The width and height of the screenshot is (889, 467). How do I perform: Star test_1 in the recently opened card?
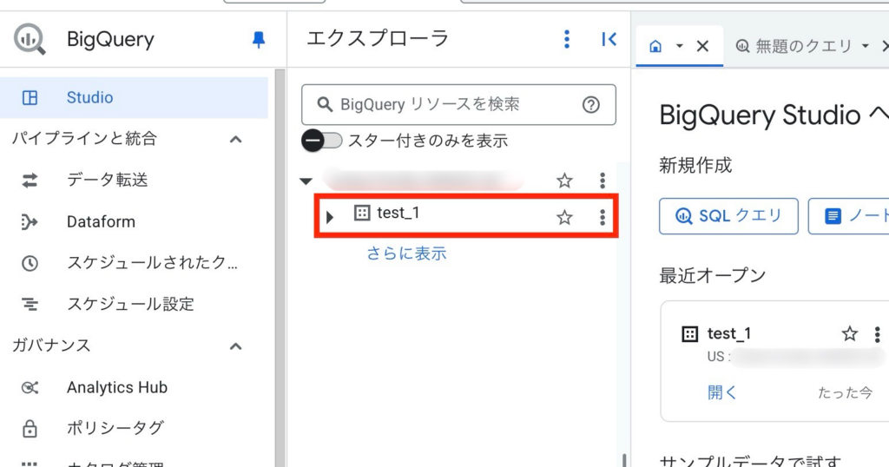(850, 334)
